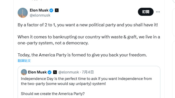Click the X affiliation badge in the main post header
This screenshot has height=98, width=175.
(x=57, y=10)
